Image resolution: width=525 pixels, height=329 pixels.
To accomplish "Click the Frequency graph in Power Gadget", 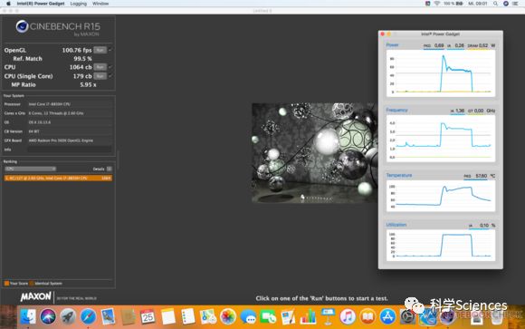I will [441, 139].
